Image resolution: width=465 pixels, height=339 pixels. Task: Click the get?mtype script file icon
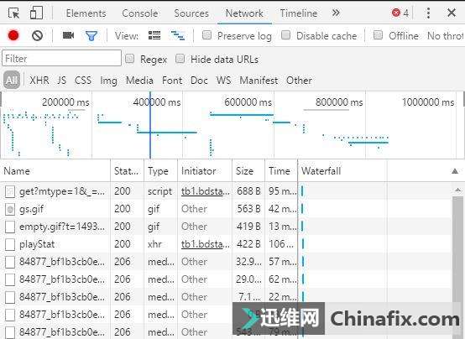(10, 191)
